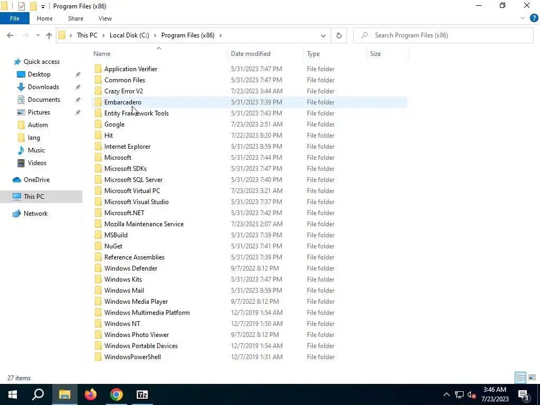The image size is (540, 405).
Task: Select the NuGet folder icon
Action: 98,246
